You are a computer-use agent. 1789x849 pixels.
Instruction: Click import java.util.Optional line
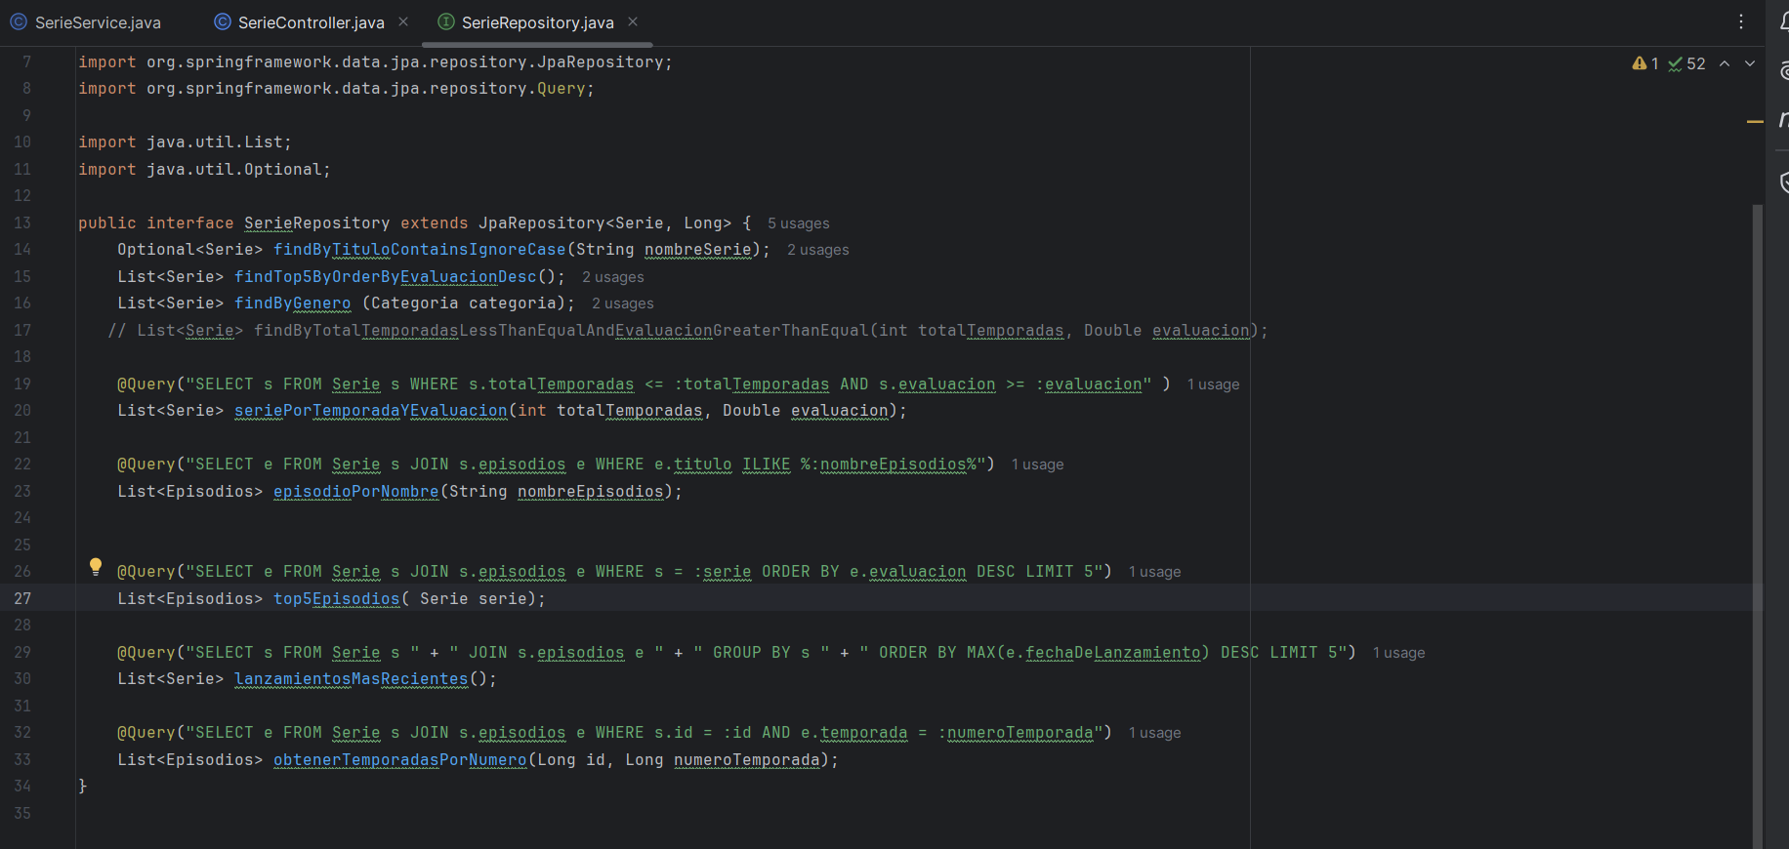204,169
